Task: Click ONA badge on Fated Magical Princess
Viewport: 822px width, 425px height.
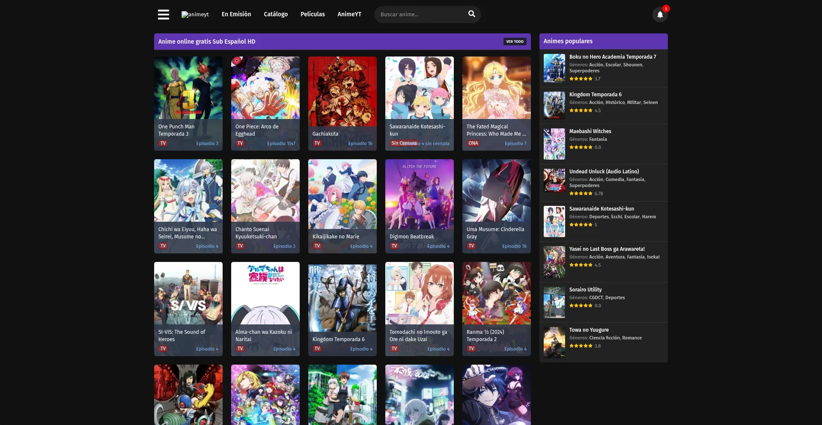Action: click(473, 143)
